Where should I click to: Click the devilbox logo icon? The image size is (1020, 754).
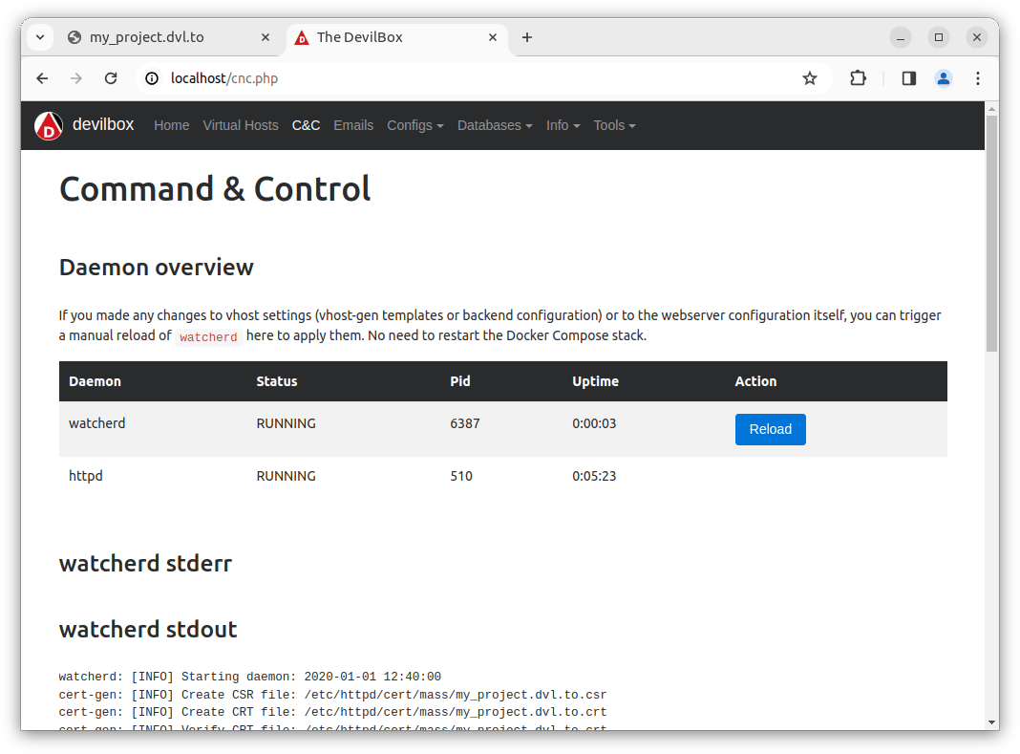(49, 125)
